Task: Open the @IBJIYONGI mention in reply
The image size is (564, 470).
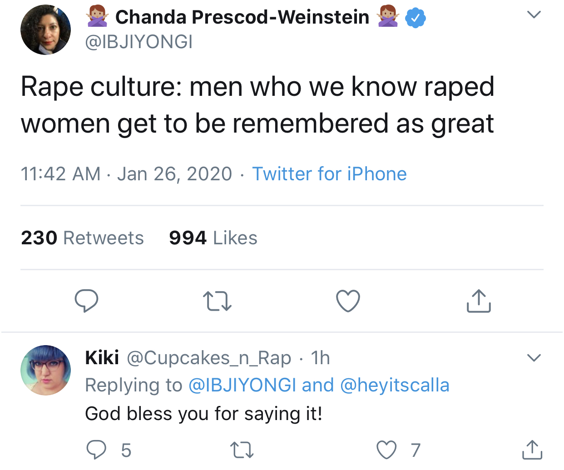Action: click(242, 385)
